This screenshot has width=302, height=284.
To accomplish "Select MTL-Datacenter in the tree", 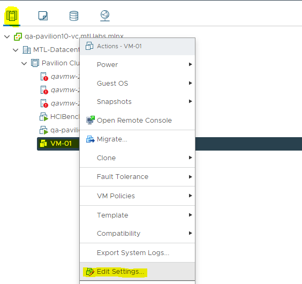I will pyautogui.click(x=56, y=50).
